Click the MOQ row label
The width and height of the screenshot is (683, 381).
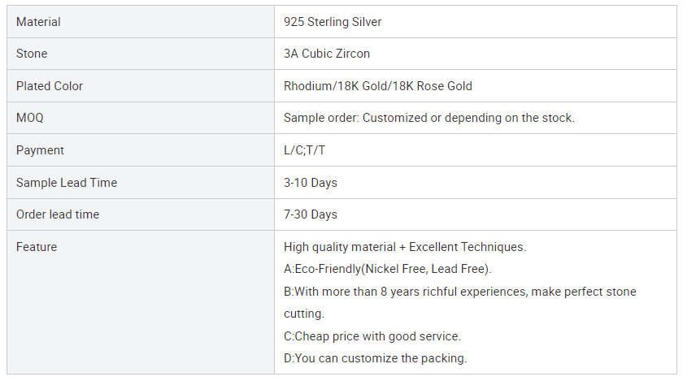[x=30, y=118]
